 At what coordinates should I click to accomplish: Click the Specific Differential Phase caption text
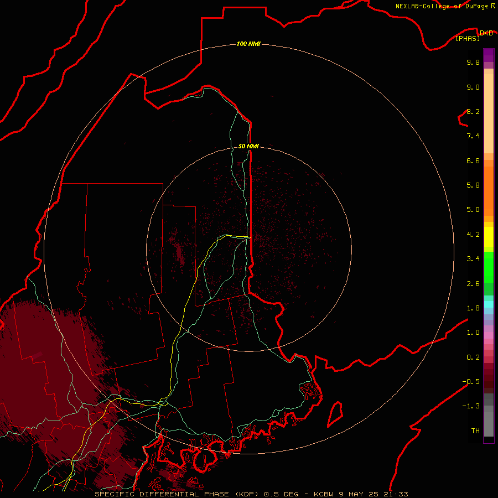(251, 494)
